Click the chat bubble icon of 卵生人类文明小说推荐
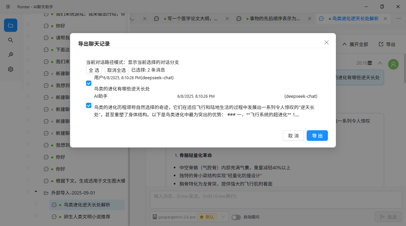Viewport: 406px width, 226px height. pyautogui.click(x=54, y=217)
